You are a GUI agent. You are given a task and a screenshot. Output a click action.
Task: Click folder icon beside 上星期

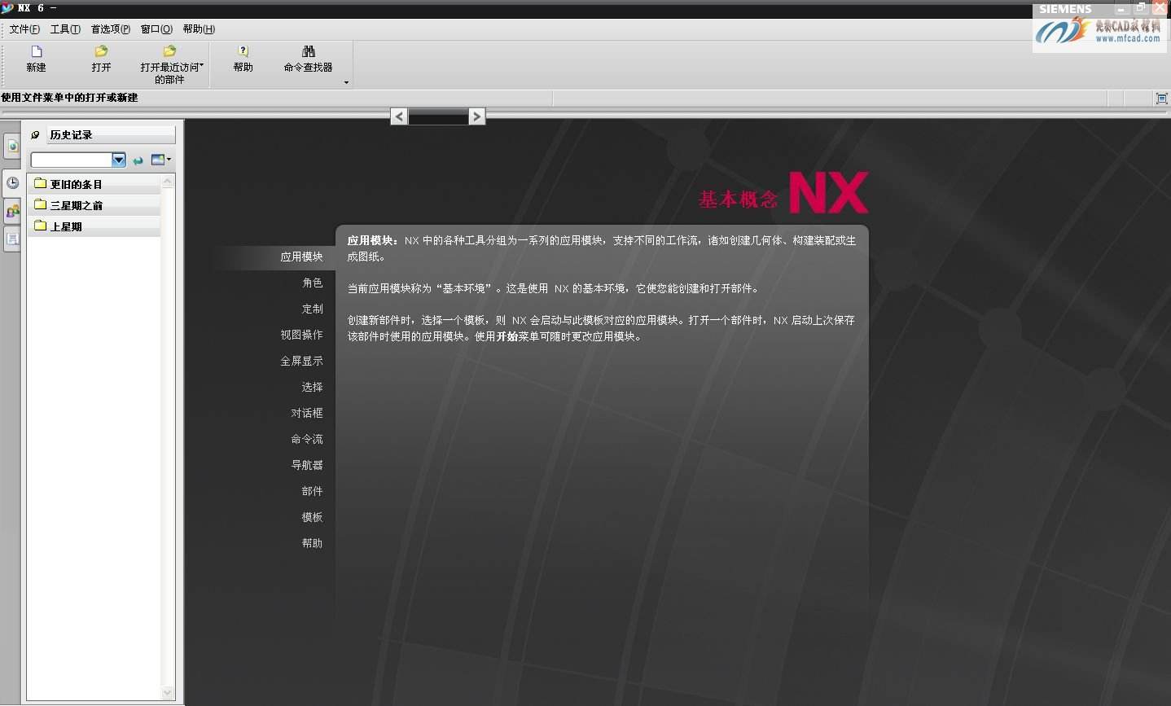[x=40, y=226]
